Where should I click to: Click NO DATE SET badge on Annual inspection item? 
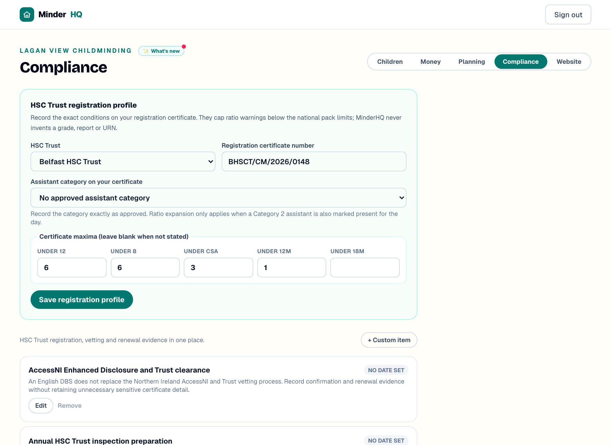(x=386, y=441)
